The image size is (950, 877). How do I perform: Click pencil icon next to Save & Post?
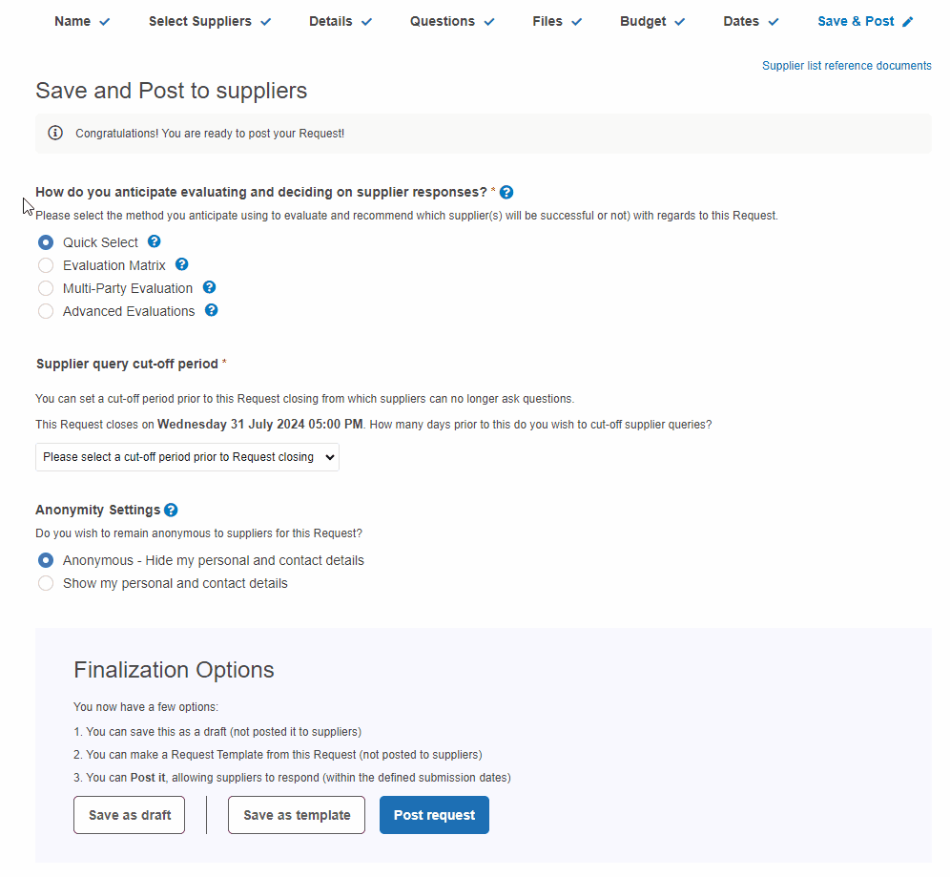(x=908, y=22)
